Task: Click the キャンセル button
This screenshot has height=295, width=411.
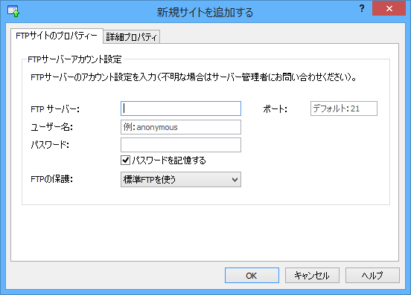Action: coord(312,275)
